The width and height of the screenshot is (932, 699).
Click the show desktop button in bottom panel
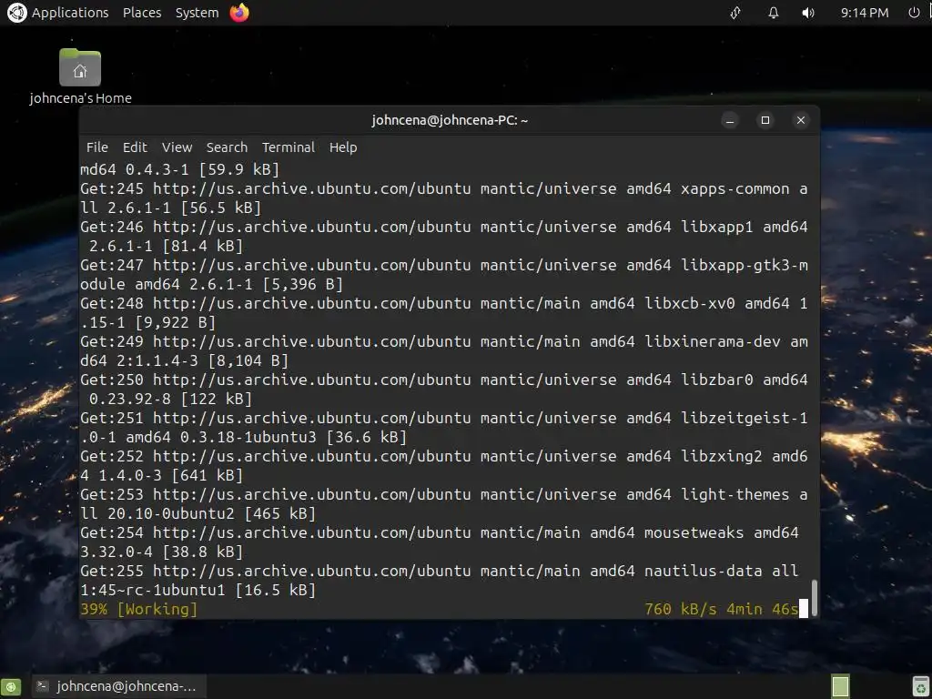11,686
